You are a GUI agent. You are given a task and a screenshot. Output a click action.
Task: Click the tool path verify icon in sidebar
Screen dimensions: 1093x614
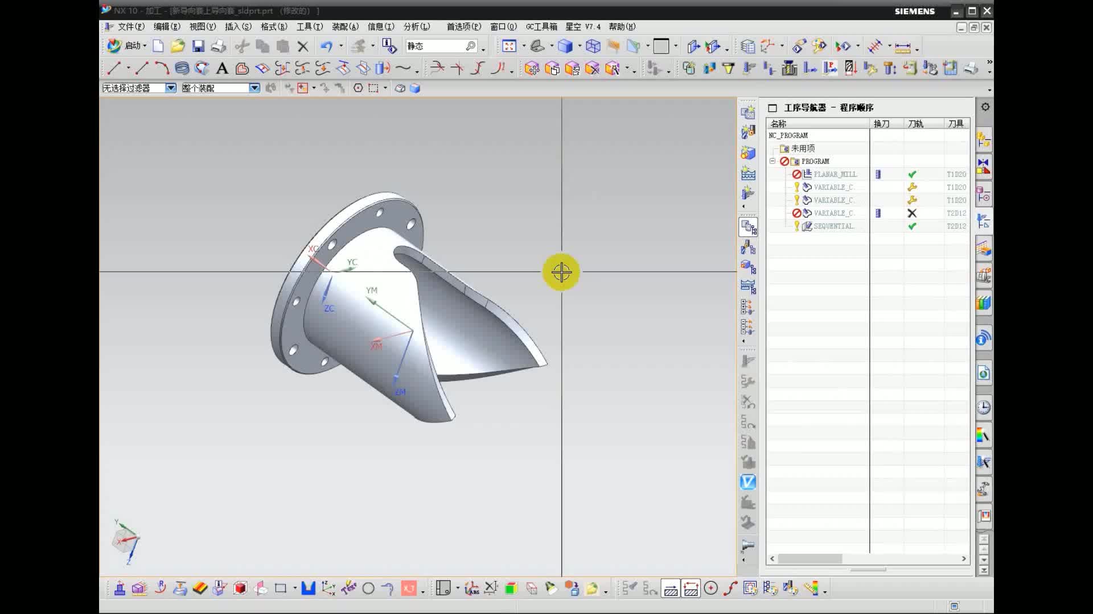[747, 482]
